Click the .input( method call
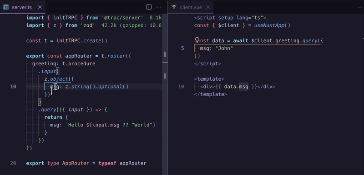 click(x=49, y=71)
